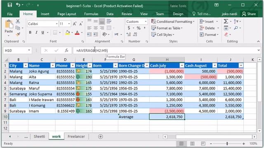The image size is (264, 148).
Task: Click the Undo arrow icon
Action: (18, 5)
